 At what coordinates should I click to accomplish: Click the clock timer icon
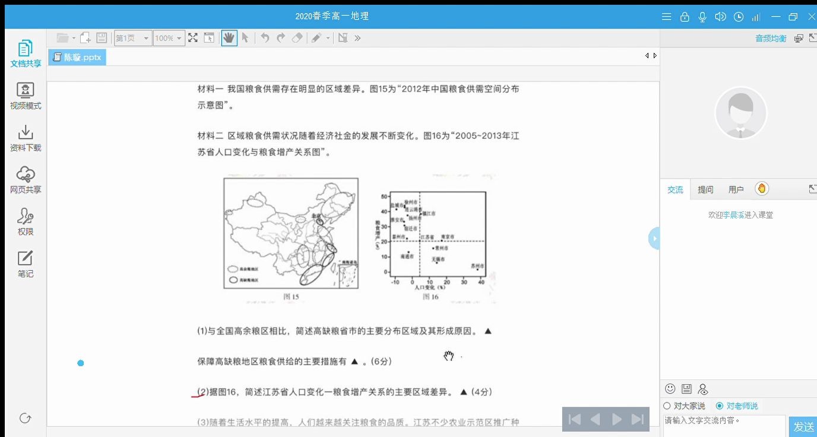(x=739, y=17)
